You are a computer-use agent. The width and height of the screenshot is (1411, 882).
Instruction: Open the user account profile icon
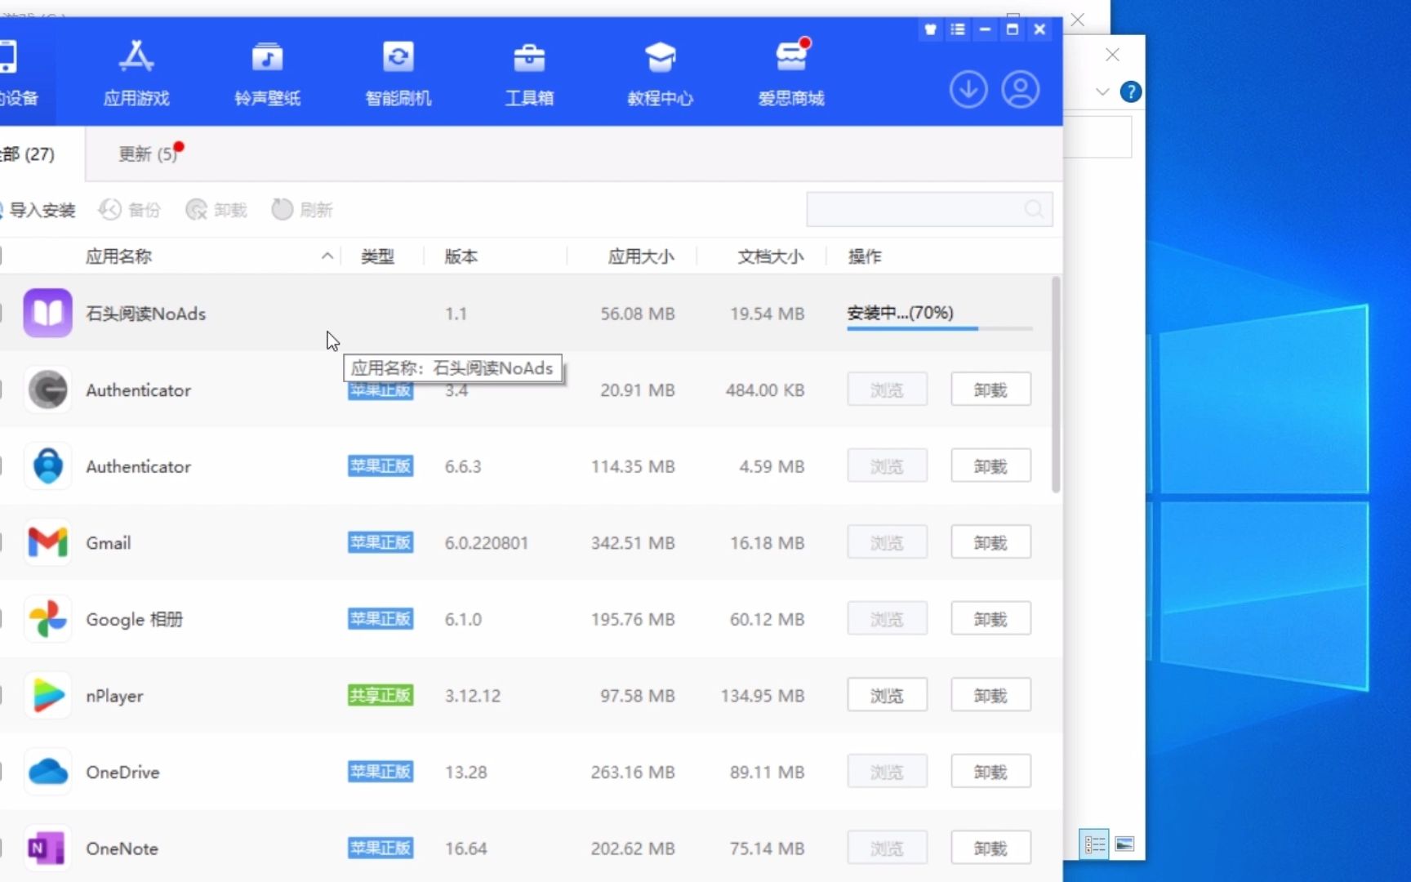(1021, 89)
